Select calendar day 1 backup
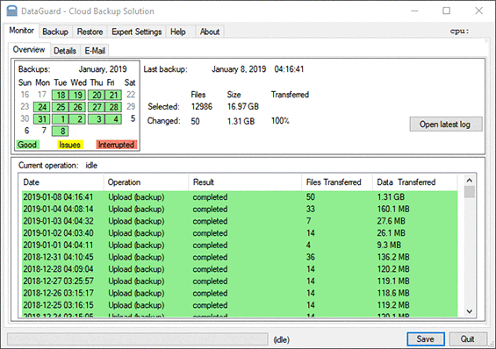This screenshot has height=349, width=496. 61,119
